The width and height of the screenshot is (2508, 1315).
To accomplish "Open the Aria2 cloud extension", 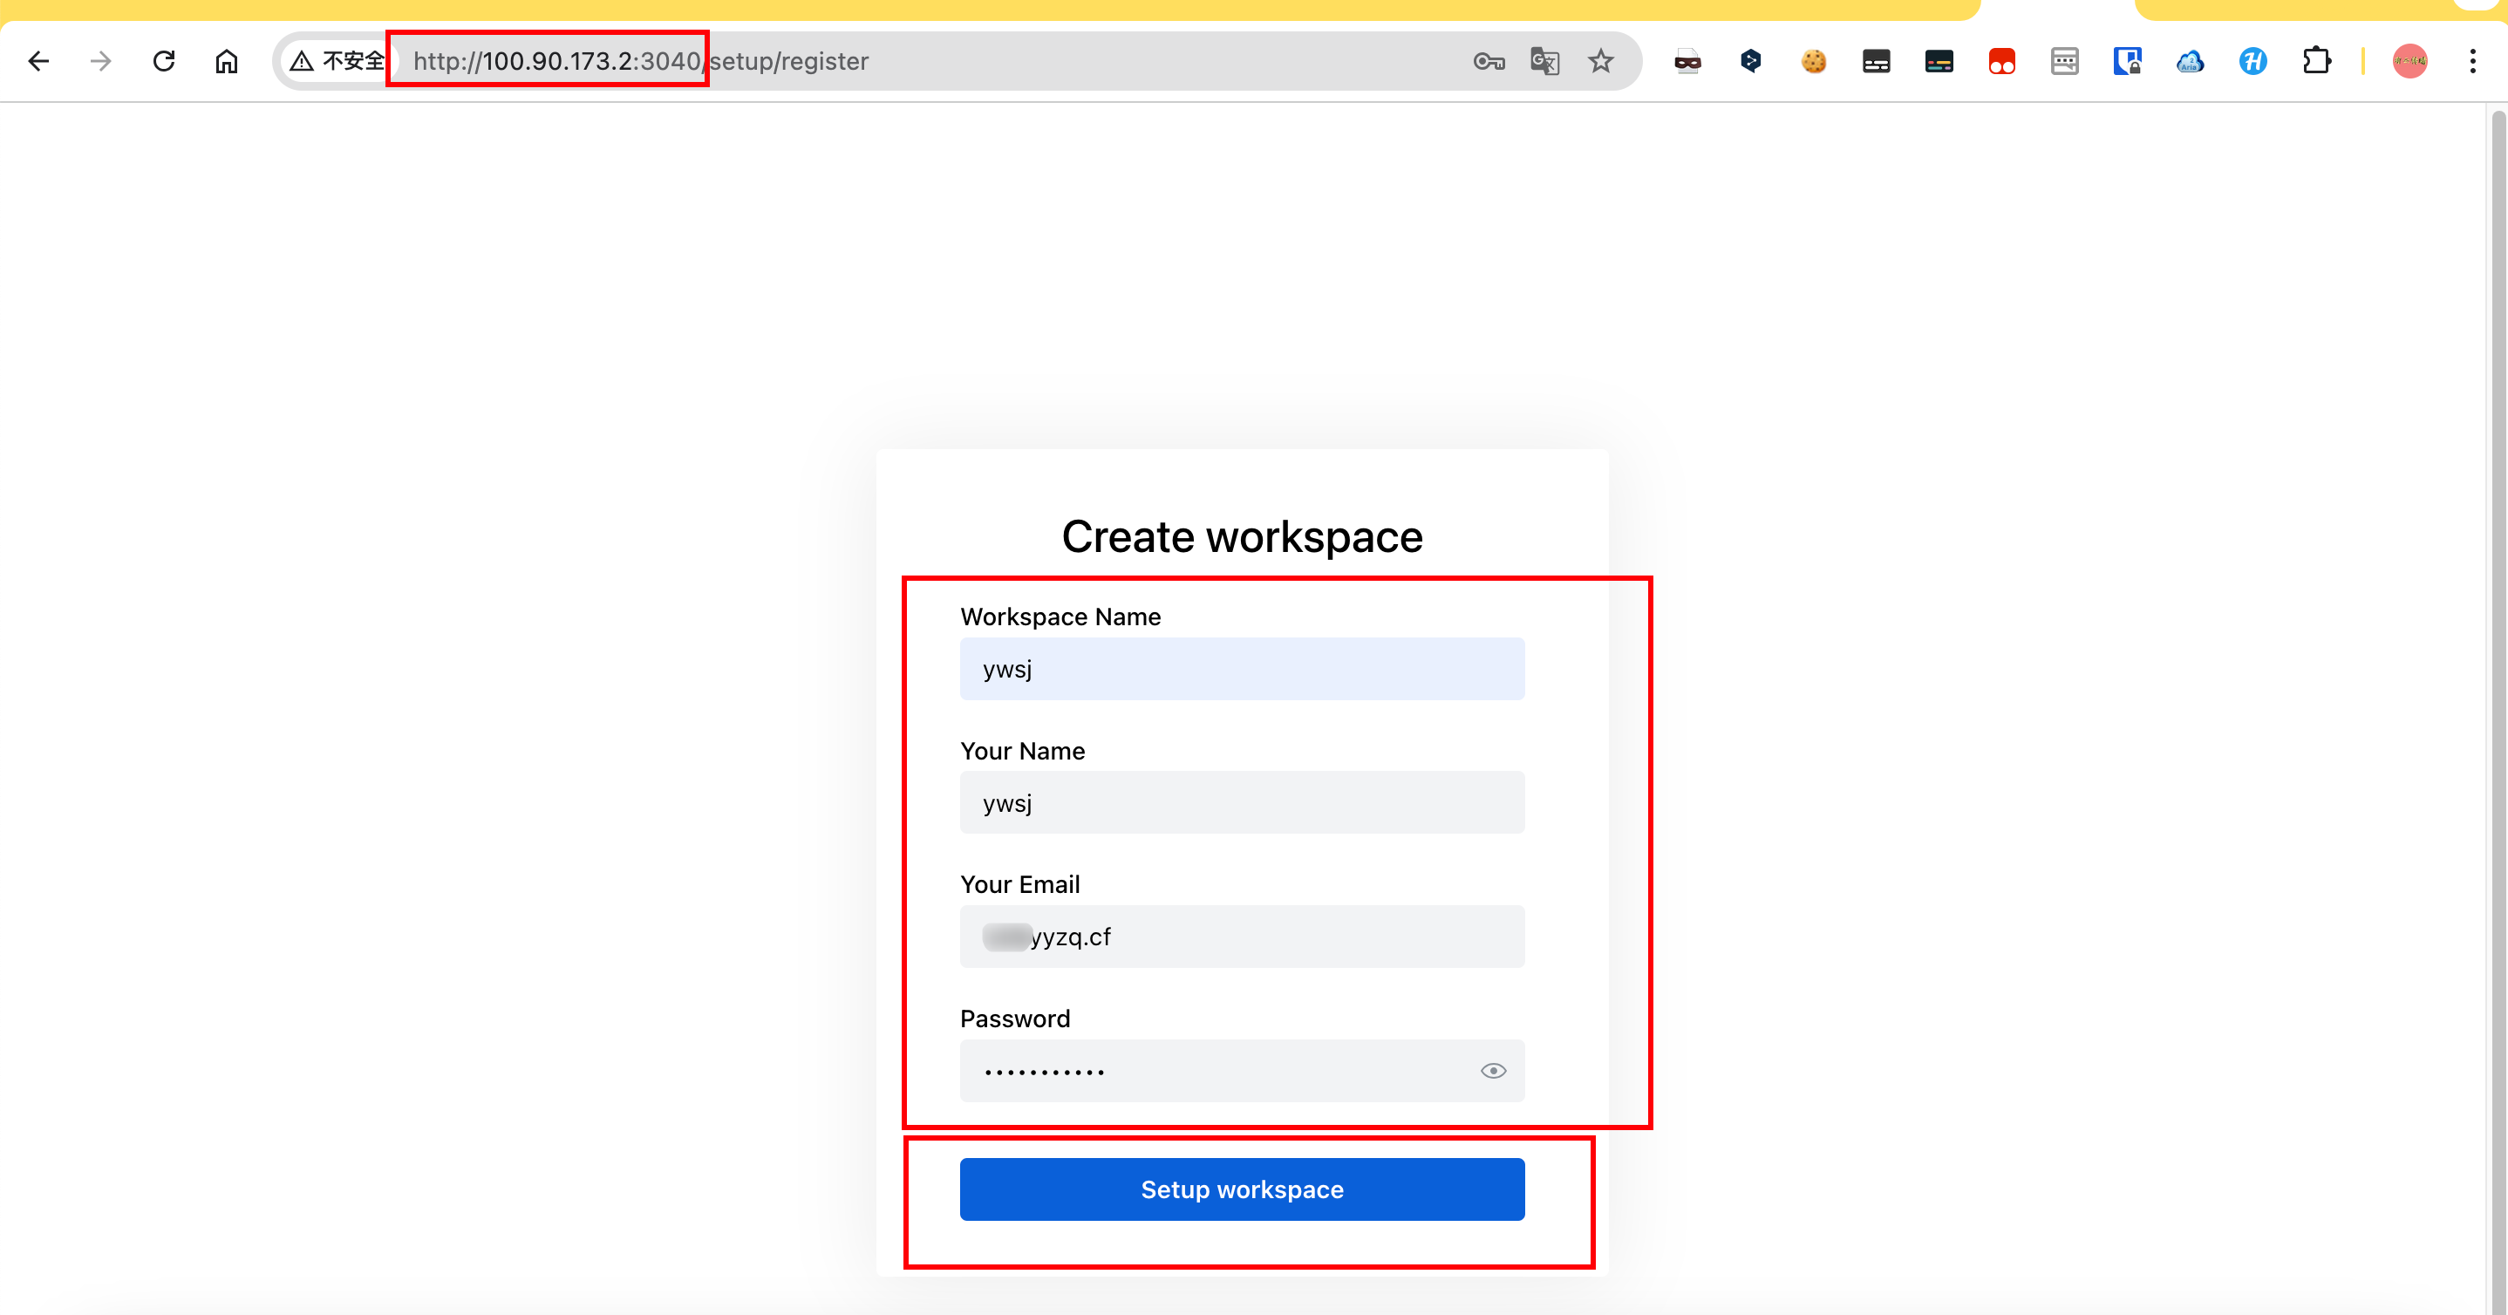I will (x=2190, y=61).
